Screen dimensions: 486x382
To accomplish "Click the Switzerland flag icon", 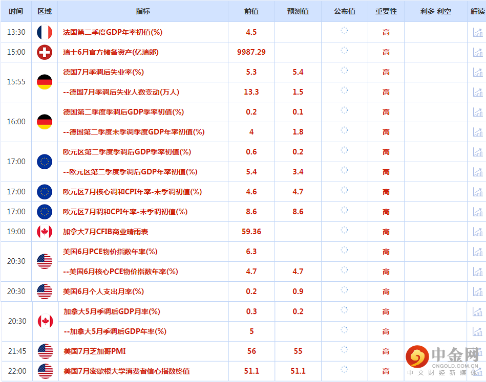I will pyautogui.click(x=45, y=52).
